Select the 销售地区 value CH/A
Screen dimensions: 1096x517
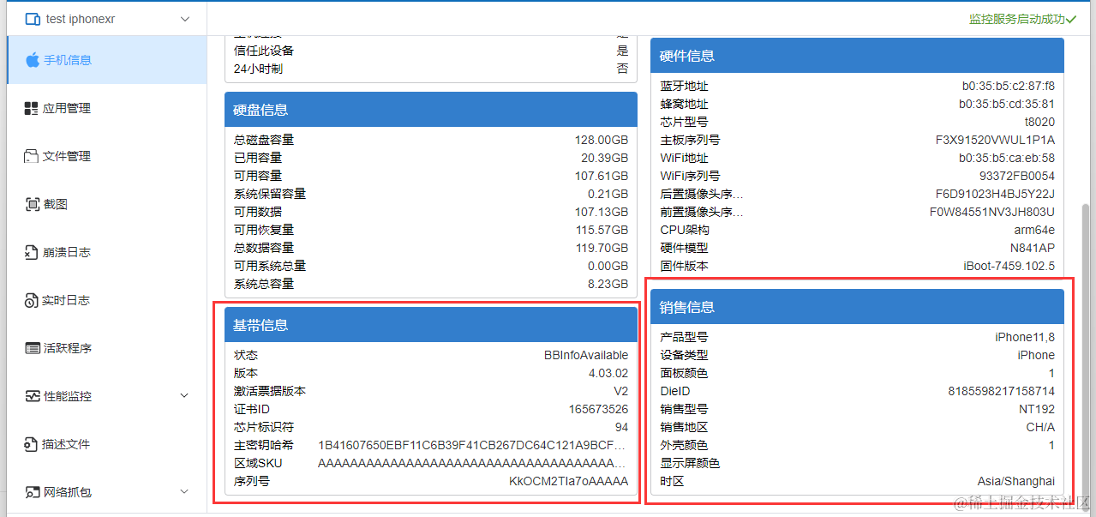coord(1040,427)
